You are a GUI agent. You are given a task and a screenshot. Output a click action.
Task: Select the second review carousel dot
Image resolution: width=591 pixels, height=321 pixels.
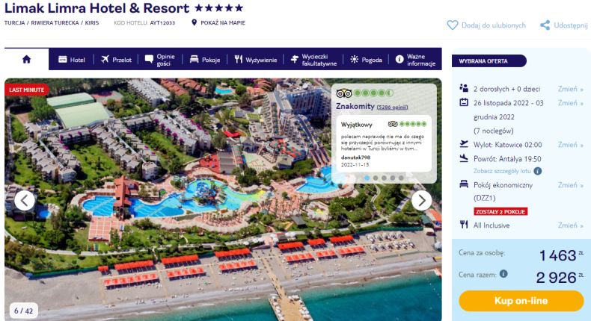tap(376, 178)
